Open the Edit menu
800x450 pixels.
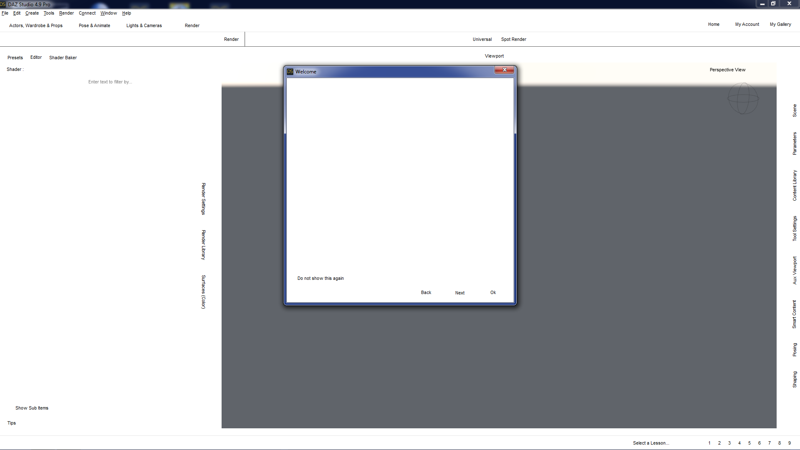(x=17, y=13)
